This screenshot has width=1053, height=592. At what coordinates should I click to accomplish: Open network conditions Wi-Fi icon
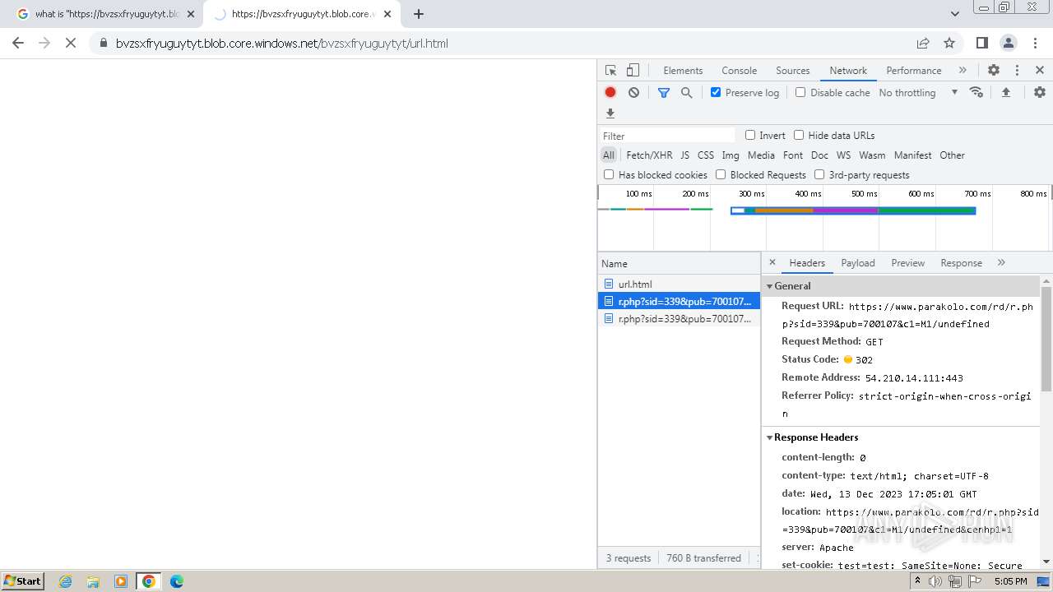point(976,92)
